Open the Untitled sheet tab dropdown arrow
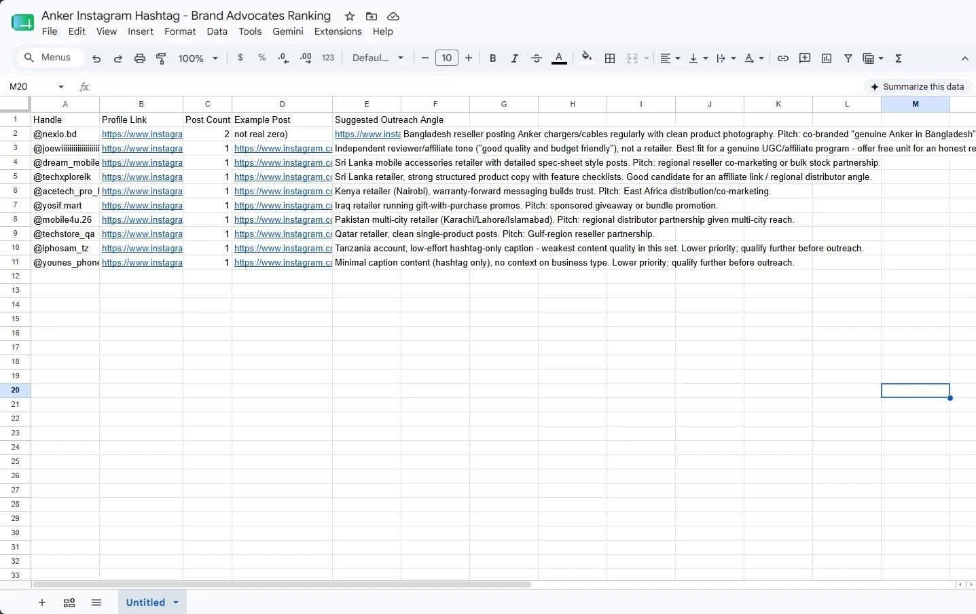 tap(176, 602)
